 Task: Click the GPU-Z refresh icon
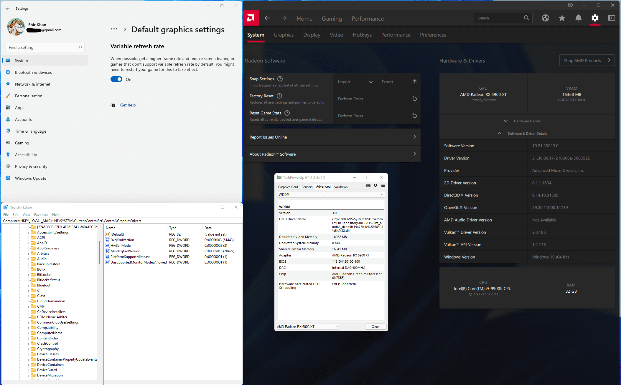click(x=375, y=186)
